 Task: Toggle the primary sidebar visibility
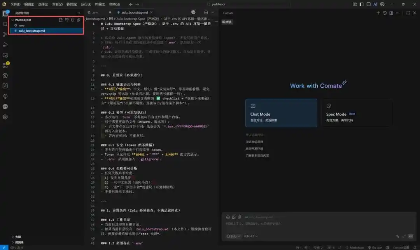361,4
